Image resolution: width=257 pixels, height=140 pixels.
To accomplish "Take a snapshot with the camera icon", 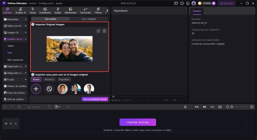I will 175,100.
